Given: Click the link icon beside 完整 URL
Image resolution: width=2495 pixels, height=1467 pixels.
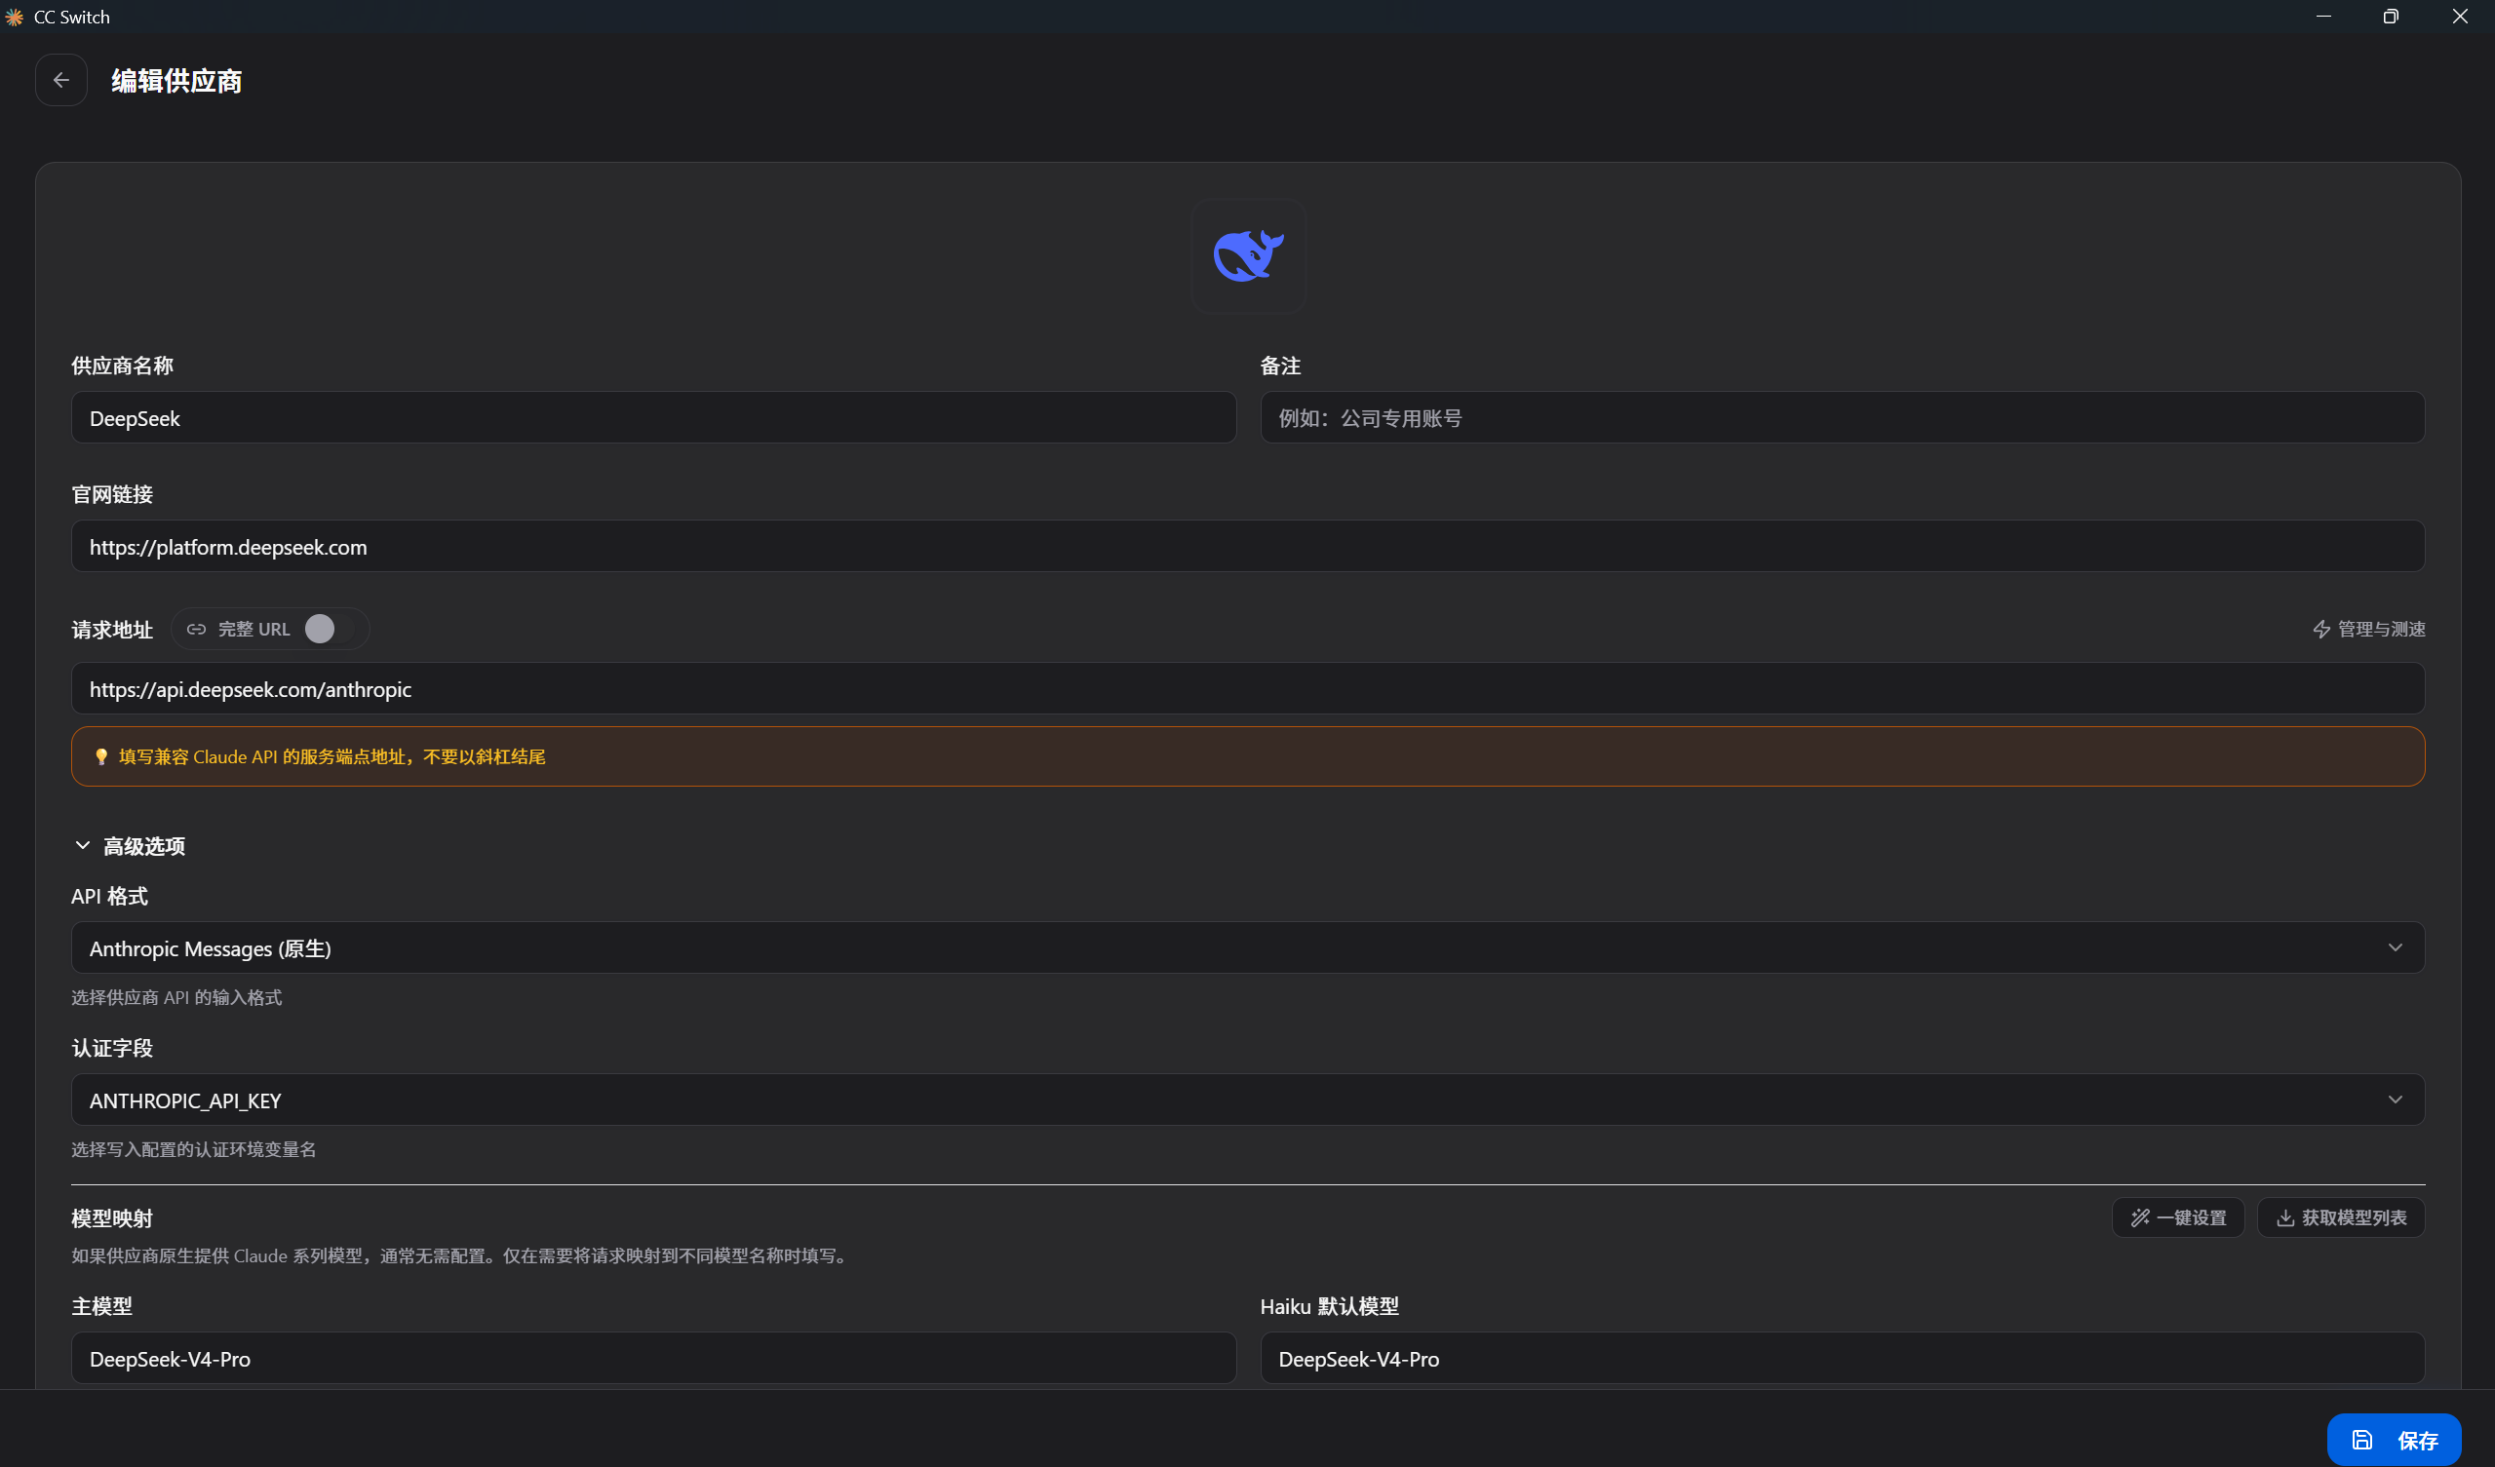Looking at the screenshot, I should (x=196, y=630).
